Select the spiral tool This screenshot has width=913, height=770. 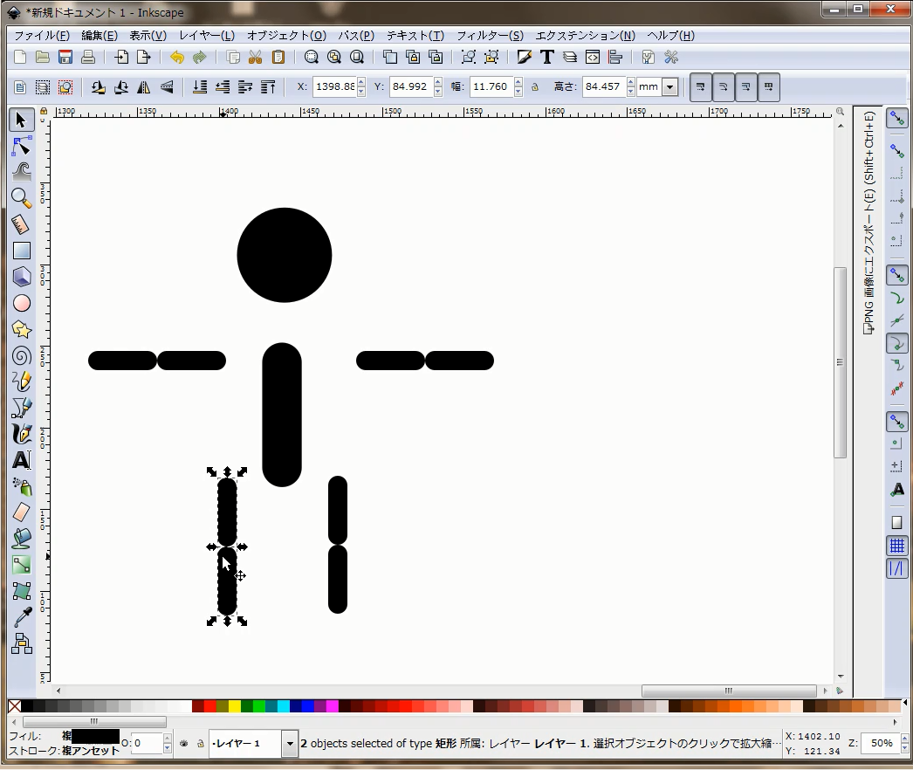point(22,355)
